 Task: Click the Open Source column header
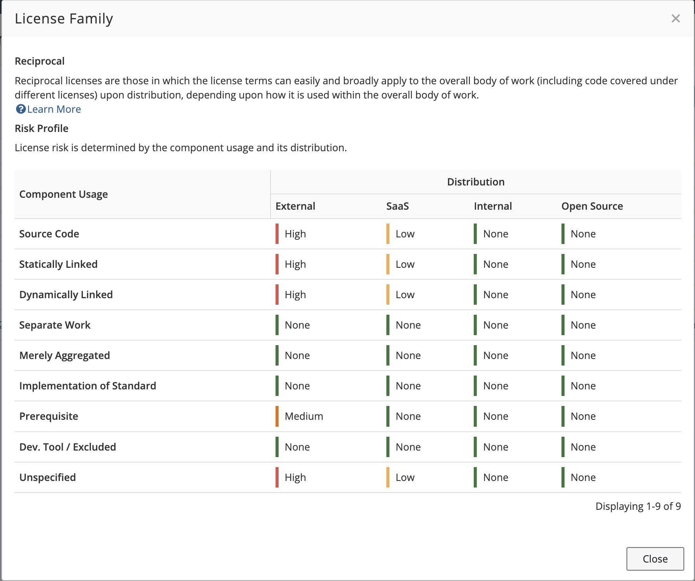tap(592, 206)
